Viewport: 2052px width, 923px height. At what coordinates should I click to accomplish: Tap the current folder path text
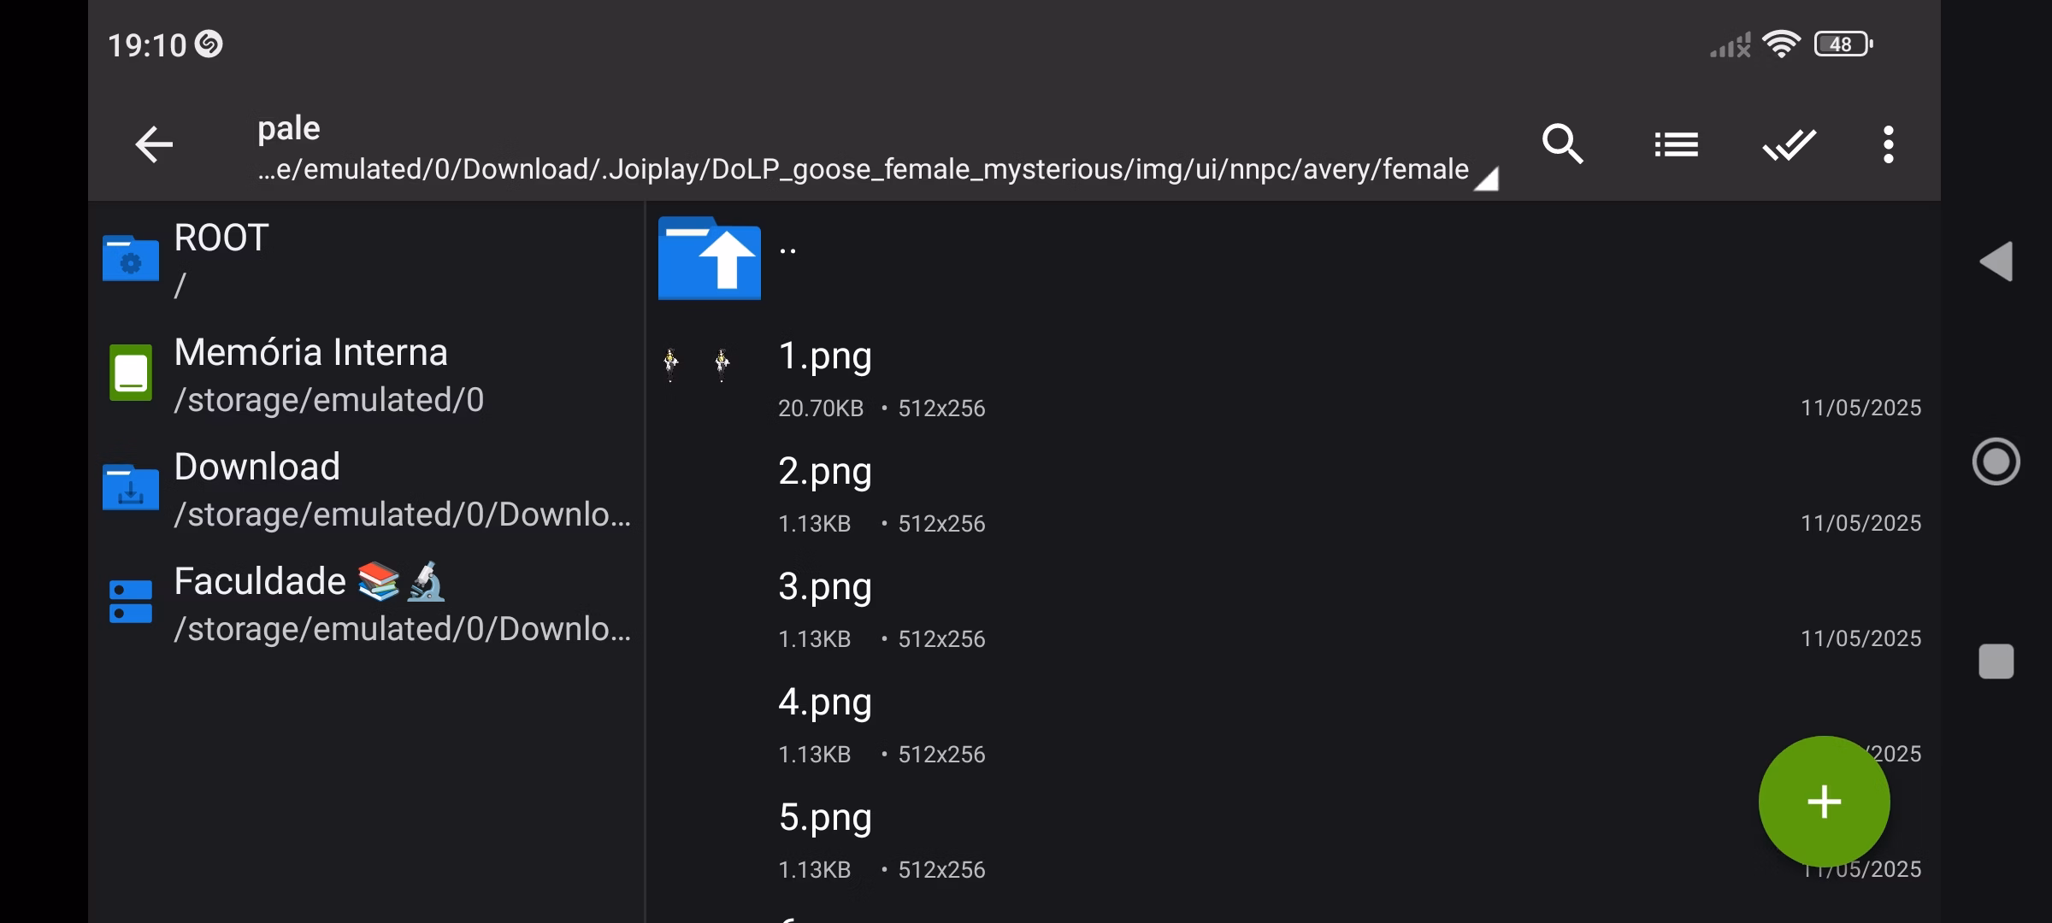pos(864,169)
